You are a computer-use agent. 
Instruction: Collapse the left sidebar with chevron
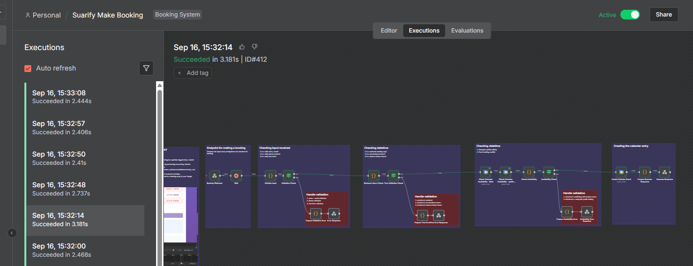[12, 233]
